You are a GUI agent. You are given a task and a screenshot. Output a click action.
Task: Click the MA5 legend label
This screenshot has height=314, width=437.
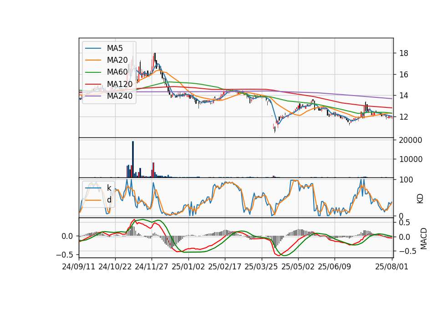point(115,48)
